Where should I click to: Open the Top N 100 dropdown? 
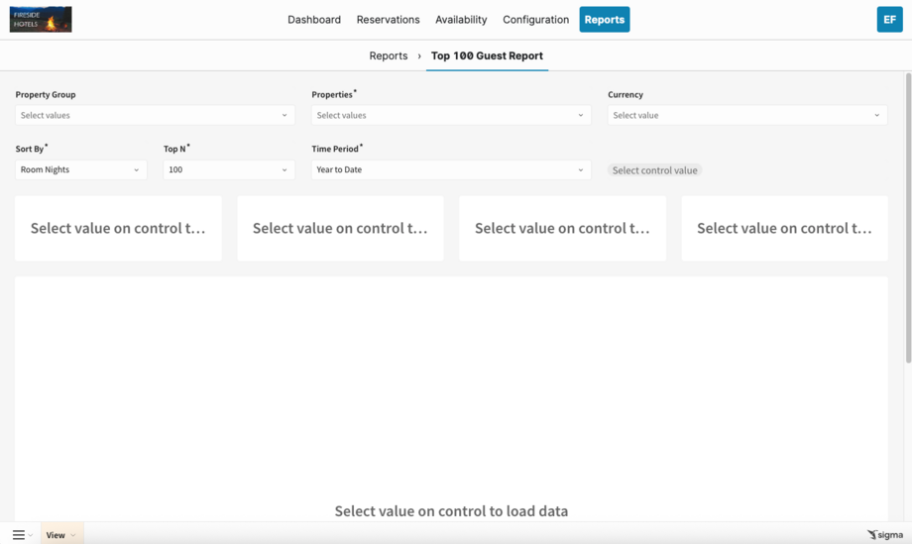(229, 169)
